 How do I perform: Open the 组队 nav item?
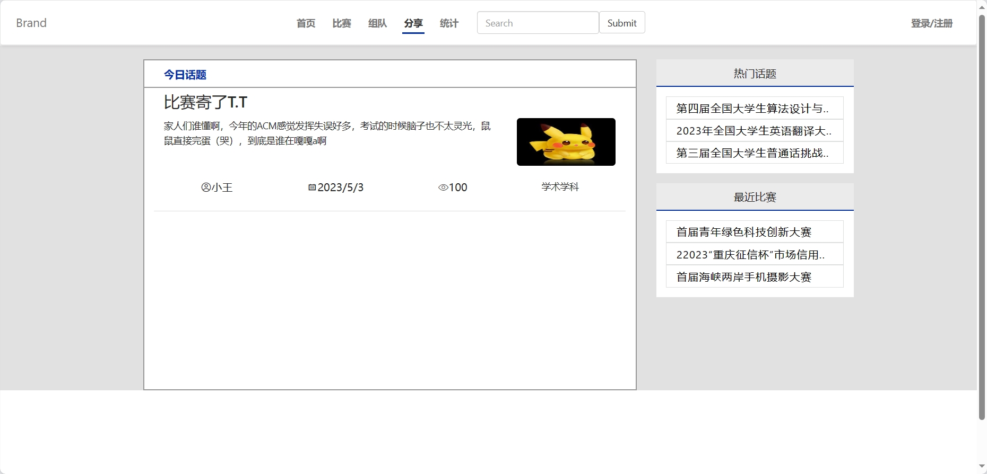377,23
